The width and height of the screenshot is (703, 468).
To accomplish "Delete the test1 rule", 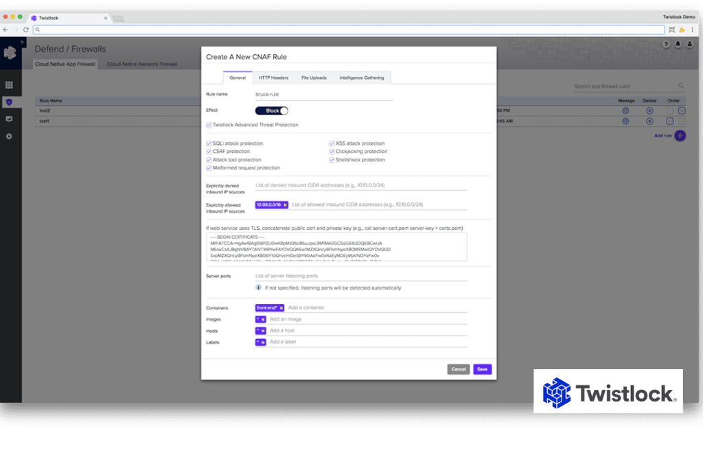I will pyautogui.click(x=649, y=121).
